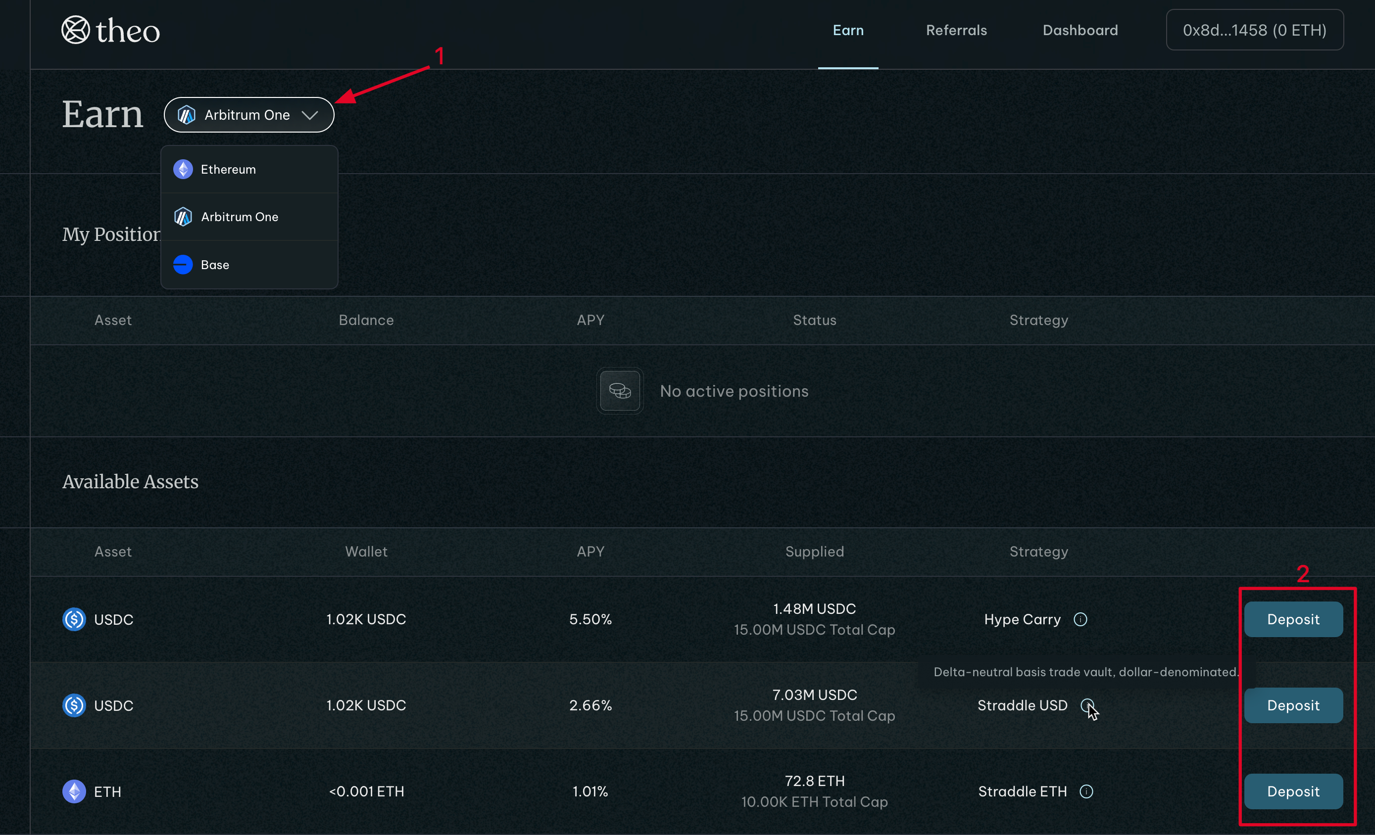Click the Straddle ETH info icon
Image resolution: width=1375 pixels, height=835 pixels.
(1086, 791)
